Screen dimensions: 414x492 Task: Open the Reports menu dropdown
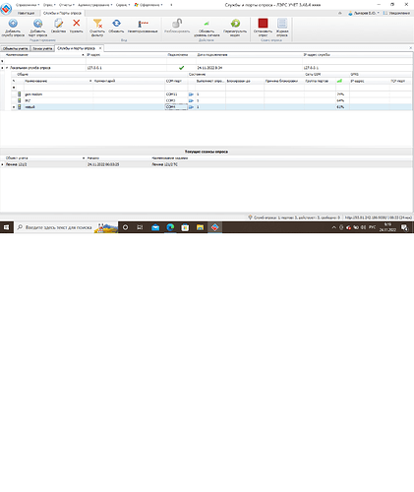click(x=67, y=5)
